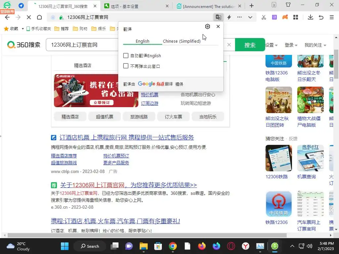Select the Chinese (Simplified) tab

coord(182,41)
